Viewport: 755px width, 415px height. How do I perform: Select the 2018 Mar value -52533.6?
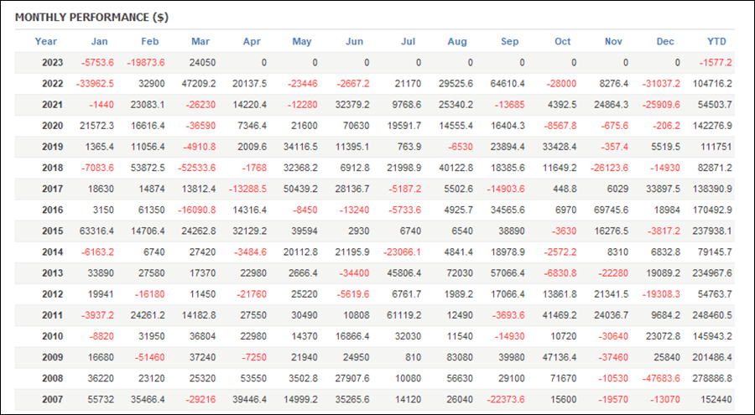pos(197,168)
